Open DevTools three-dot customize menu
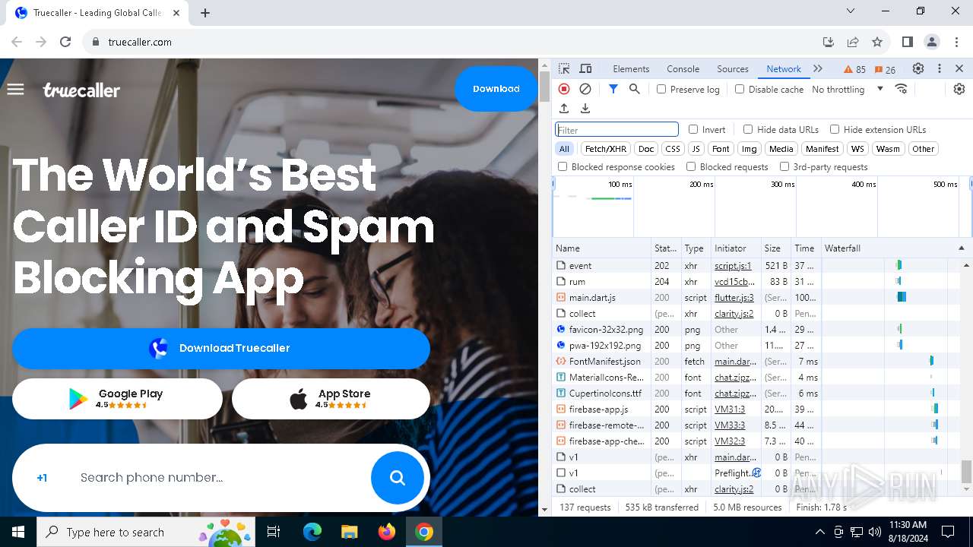The height and width of the screenshot is (547, 973). 940,68
